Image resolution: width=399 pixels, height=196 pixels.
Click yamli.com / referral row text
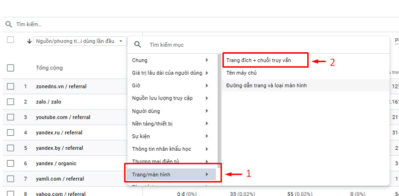60,179
